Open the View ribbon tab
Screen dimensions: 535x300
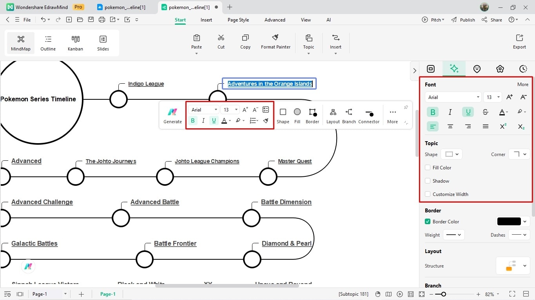(x=306, y=20)
